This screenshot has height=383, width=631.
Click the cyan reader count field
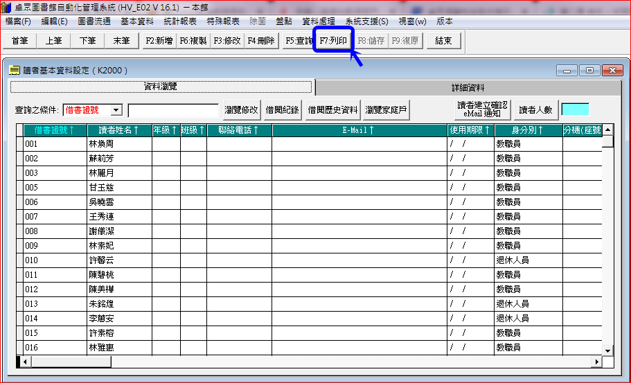click(576, 109)
